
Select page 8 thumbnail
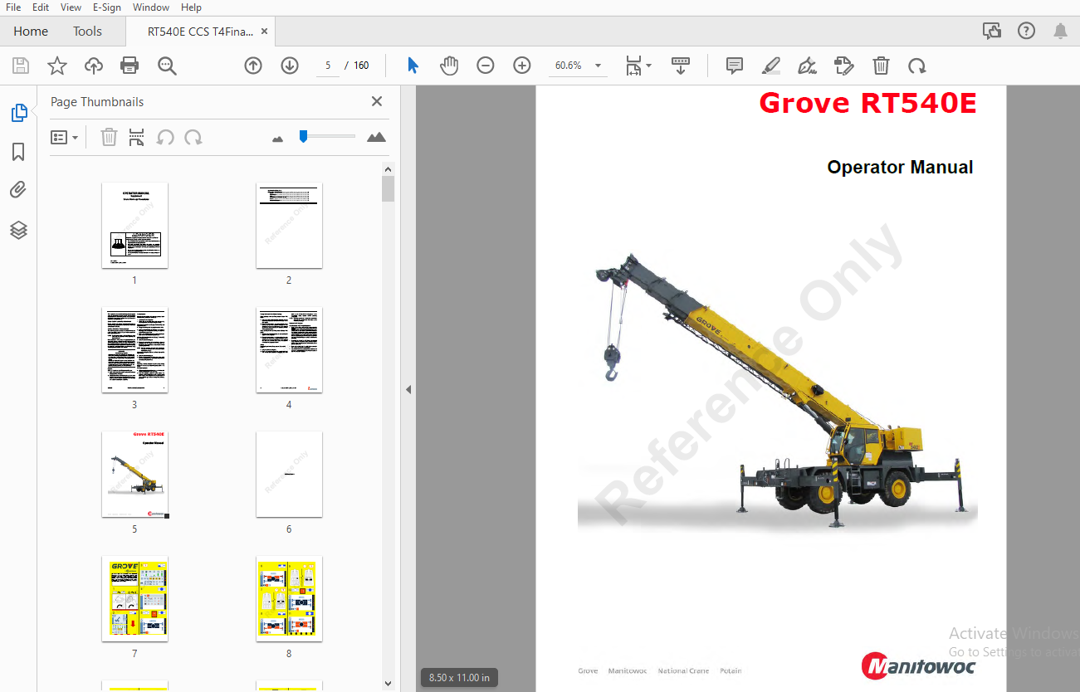pyautogui.click(x=289, y=598)
